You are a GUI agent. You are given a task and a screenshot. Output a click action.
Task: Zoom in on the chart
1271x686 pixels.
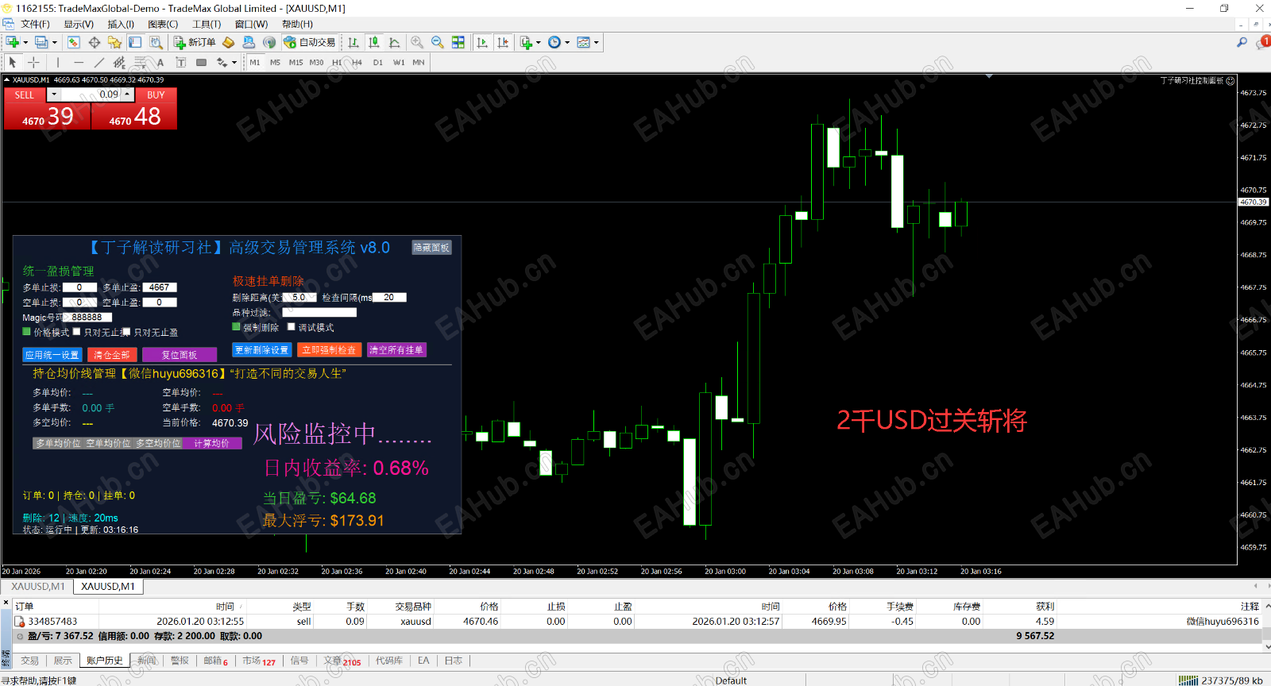coord(417,42)
